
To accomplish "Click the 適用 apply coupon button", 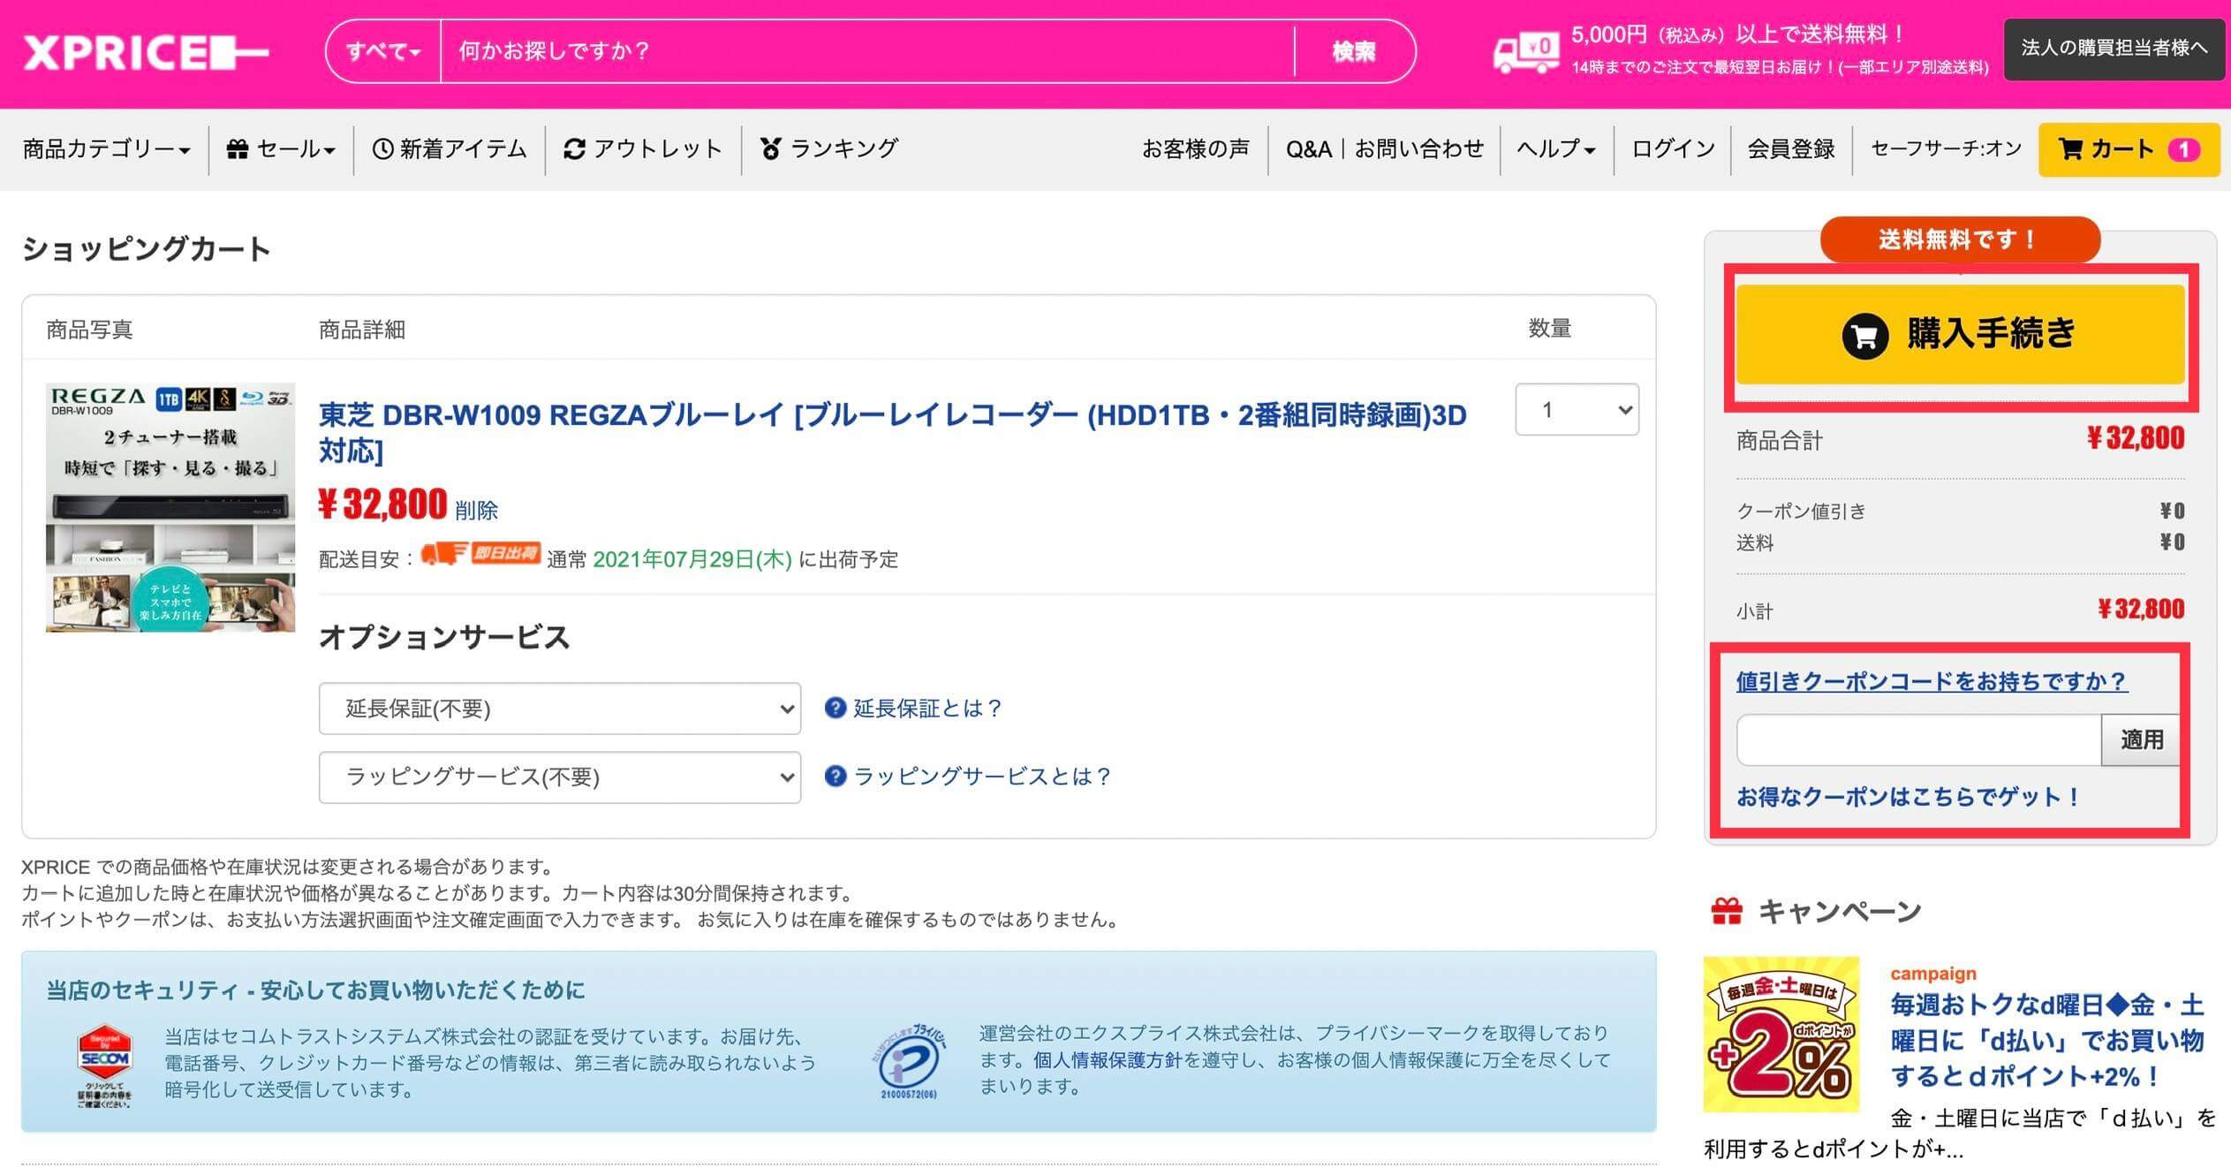I will coord(2141,740).
